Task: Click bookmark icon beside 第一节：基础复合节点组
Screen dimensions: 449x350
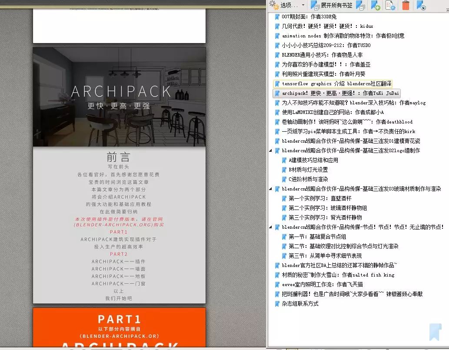Action: pos(284,237)
